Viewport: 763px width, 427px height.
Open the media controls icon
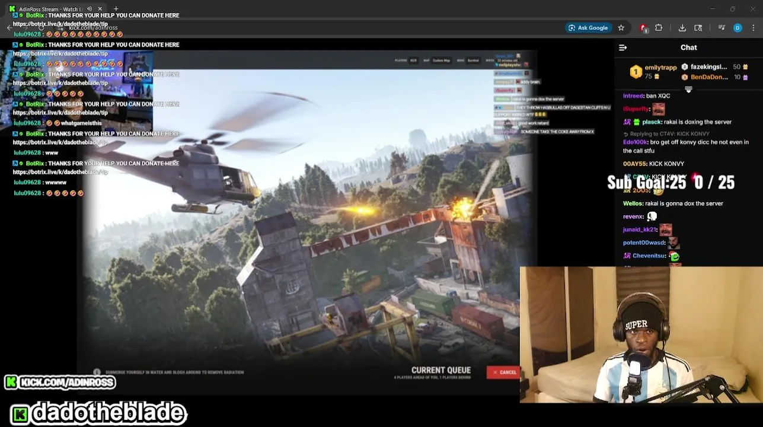722,28
